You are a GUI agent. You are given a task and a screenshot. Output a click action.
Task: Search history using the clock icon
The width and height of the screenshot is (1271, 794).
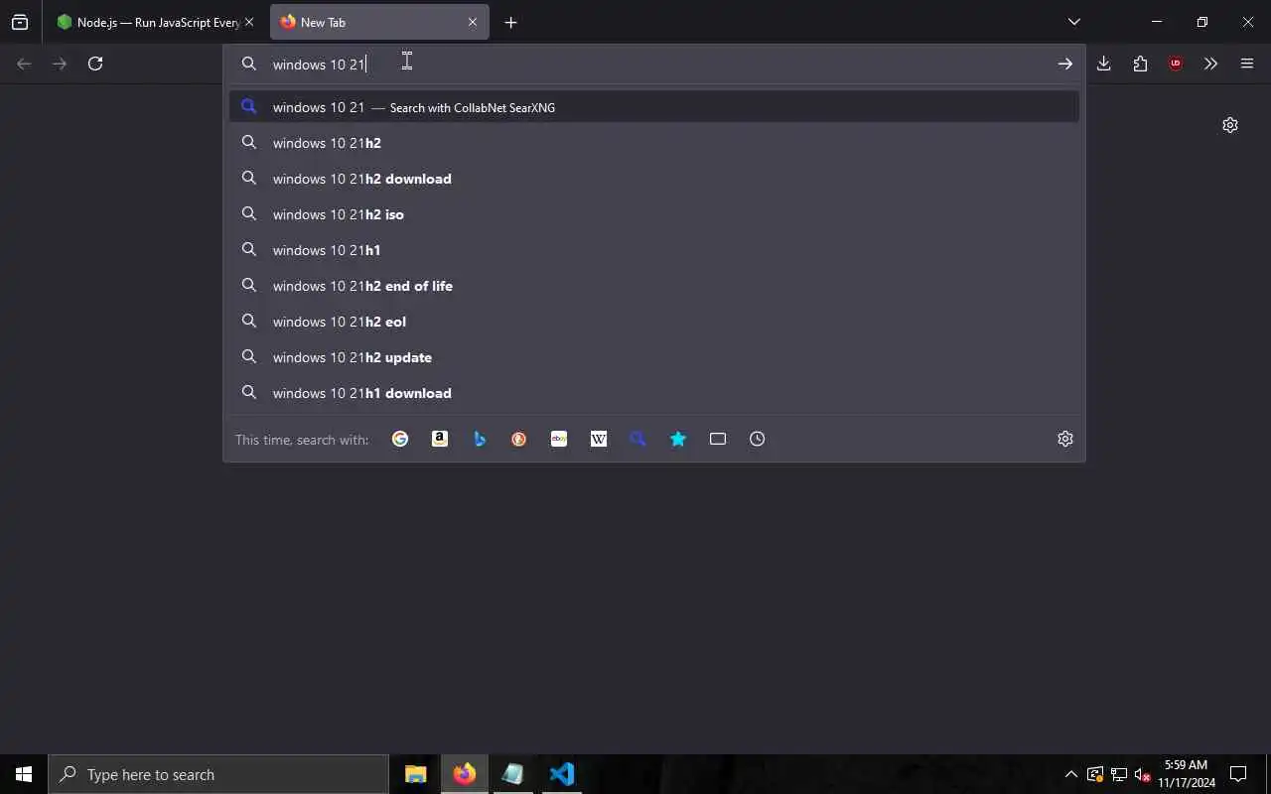[758, 439]
